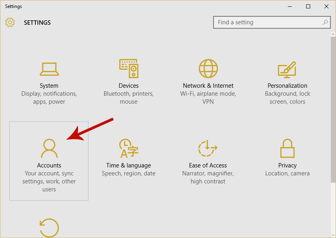Select the Accounts label text

pos(49,165)
